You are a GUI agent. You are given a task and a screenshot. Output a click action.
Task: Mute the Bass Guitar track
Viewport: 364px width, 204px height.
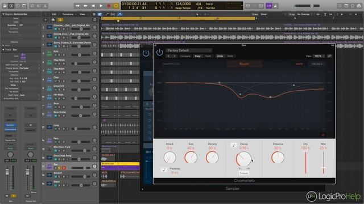56,116
